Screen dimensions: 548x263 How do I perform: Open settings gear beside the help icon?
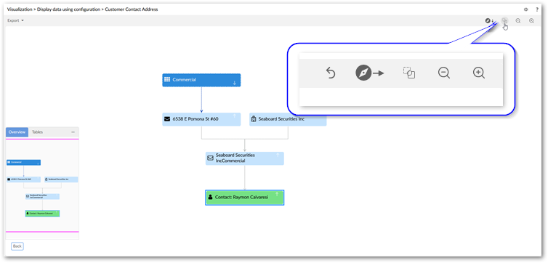pos(526,9)
